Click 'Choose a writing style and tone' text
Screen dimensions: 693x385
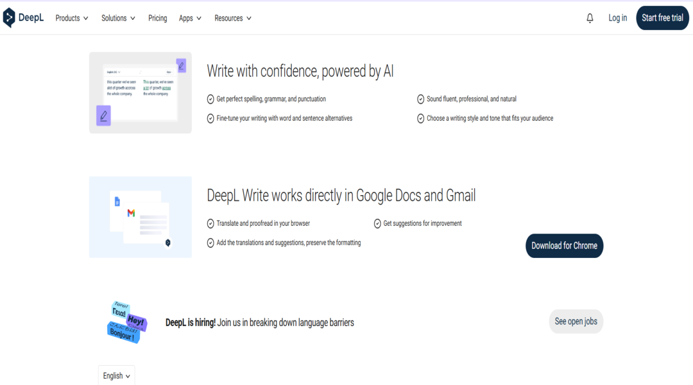pos(490,119)
